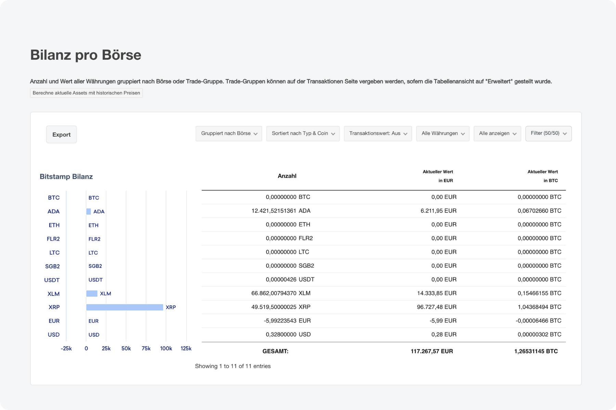This screenshot has width=616, height=410.
Task: Select the 49.519,50000025 XRP cell
Action: [x=281, y=307]
